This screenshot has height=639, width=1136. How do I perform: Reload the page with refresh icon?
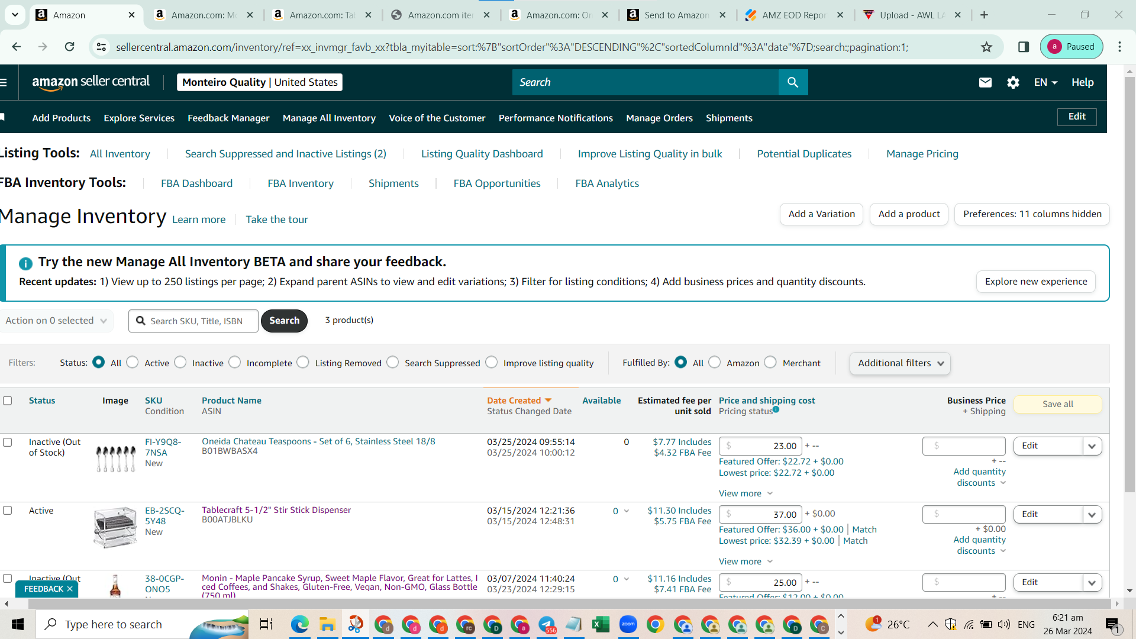click(69, 47)
